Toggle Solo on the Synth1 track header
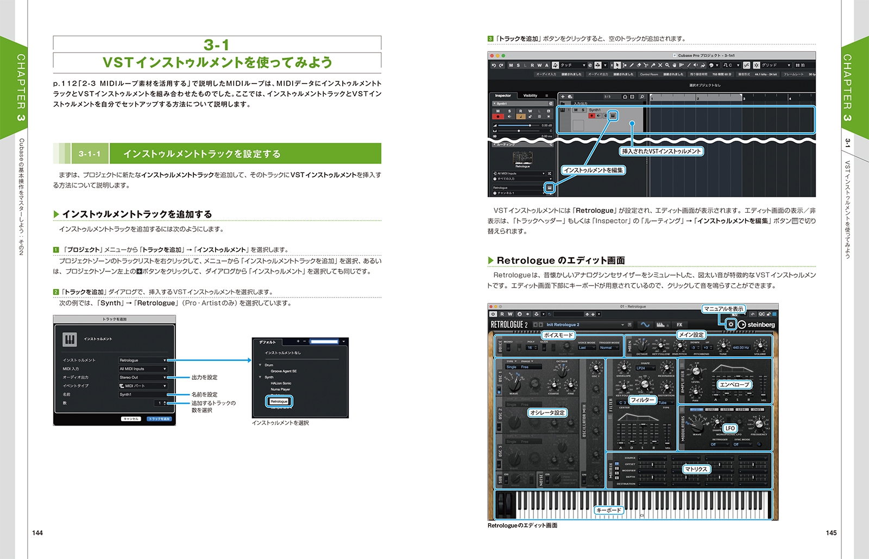Image resolution: width=869 pixels, height=559 pixels. click(583, 110)
